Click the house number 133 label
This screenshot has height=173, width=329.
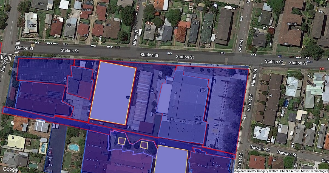108,25
